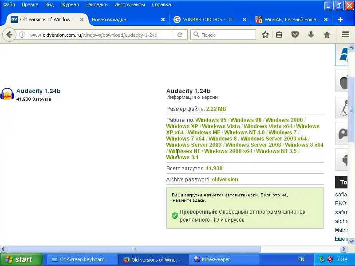Image resolution: width=355 pixels, height=266 pixels.
Task: Close the WinRAR, Евгений Рошал tab
Action: click(326, 20)
